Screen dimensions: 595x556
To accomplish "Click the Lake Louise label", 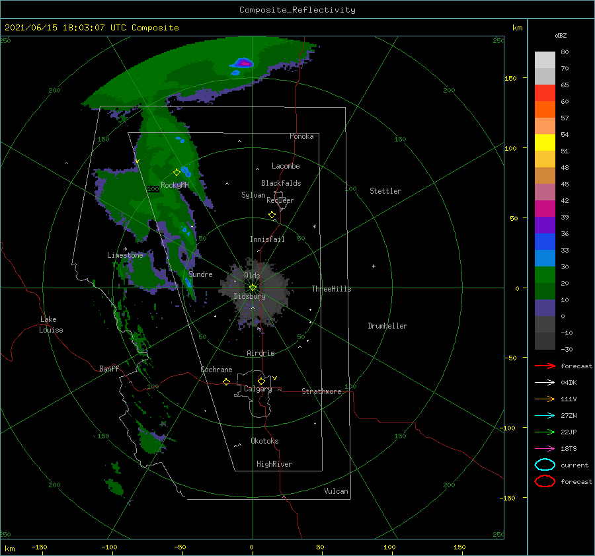I will click(51, 325).
